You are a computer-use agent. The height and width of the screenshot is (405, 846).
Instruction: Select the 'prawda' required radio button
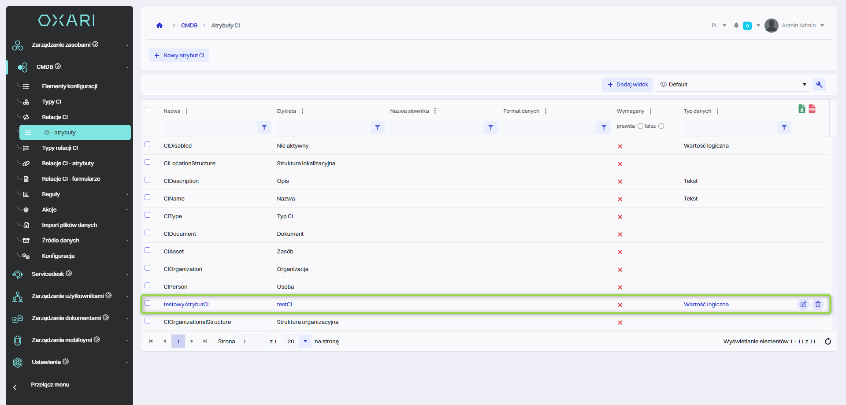640,126
